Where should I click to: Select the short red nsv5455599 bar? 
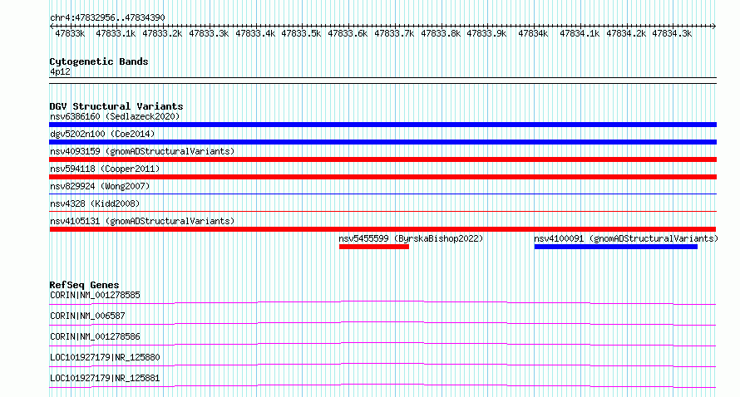pyautogui.click(x=374, y=247)
